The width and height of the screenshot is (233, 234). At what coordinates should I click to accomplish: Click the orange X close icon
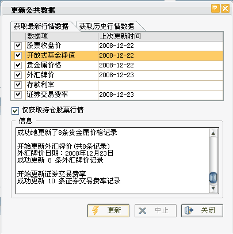225,9
